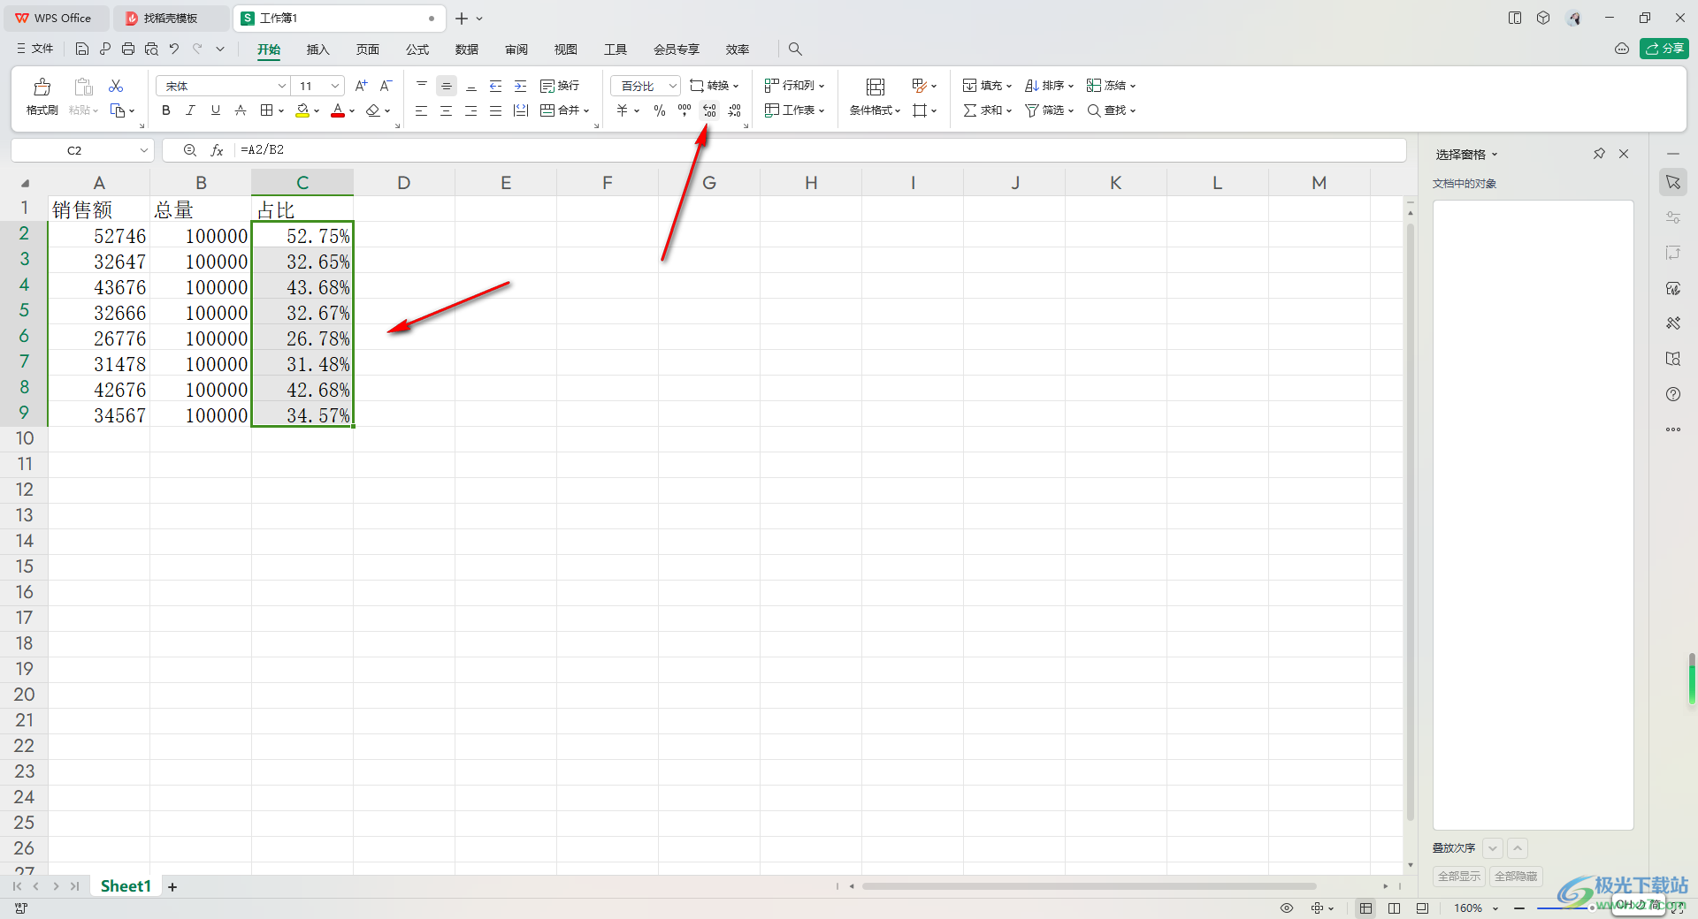Click the zoom out minus on zoom slider
1698x919 pixels.
click(x=1519, y=908)
